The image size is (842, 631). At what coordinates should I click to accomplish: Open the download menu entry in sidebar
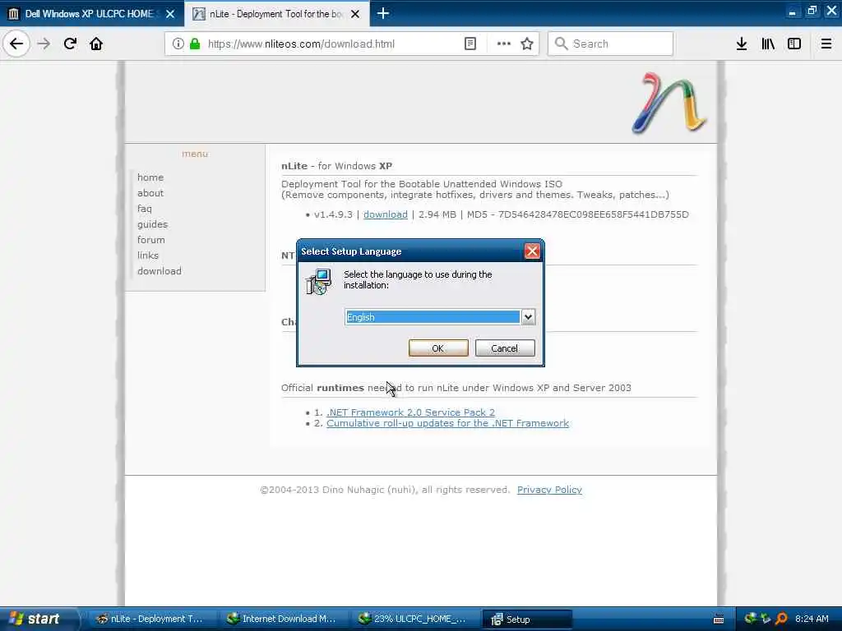pyautogui.click(x=159, y=271)
